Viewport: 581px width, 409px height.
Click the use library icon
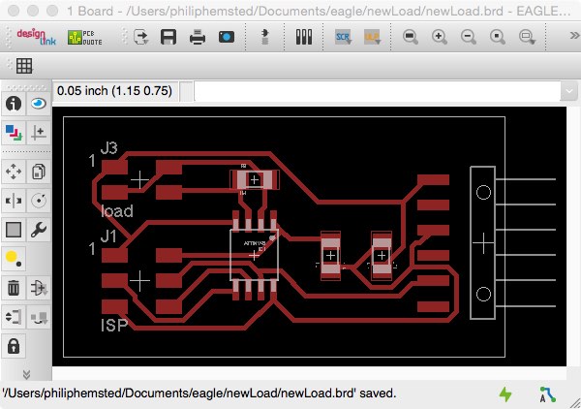click(264, 37)
